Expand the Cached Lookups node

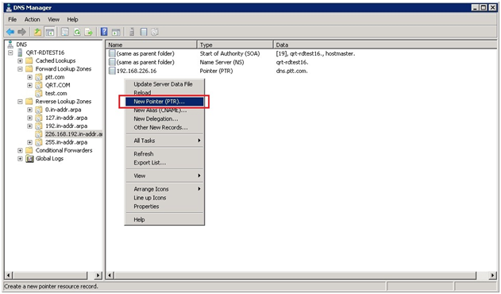pos(20,60)
